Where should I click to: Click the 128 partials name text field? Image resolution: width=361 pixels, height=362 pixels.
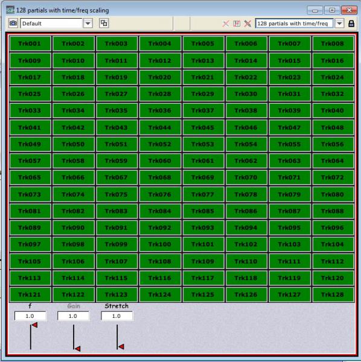click(294, 24)
